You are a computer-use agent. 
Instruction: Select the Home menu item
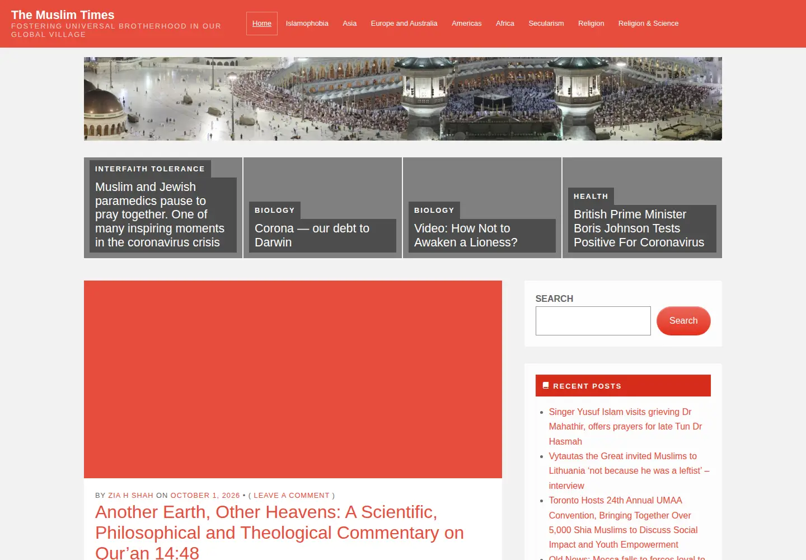(x=262, y=24)
